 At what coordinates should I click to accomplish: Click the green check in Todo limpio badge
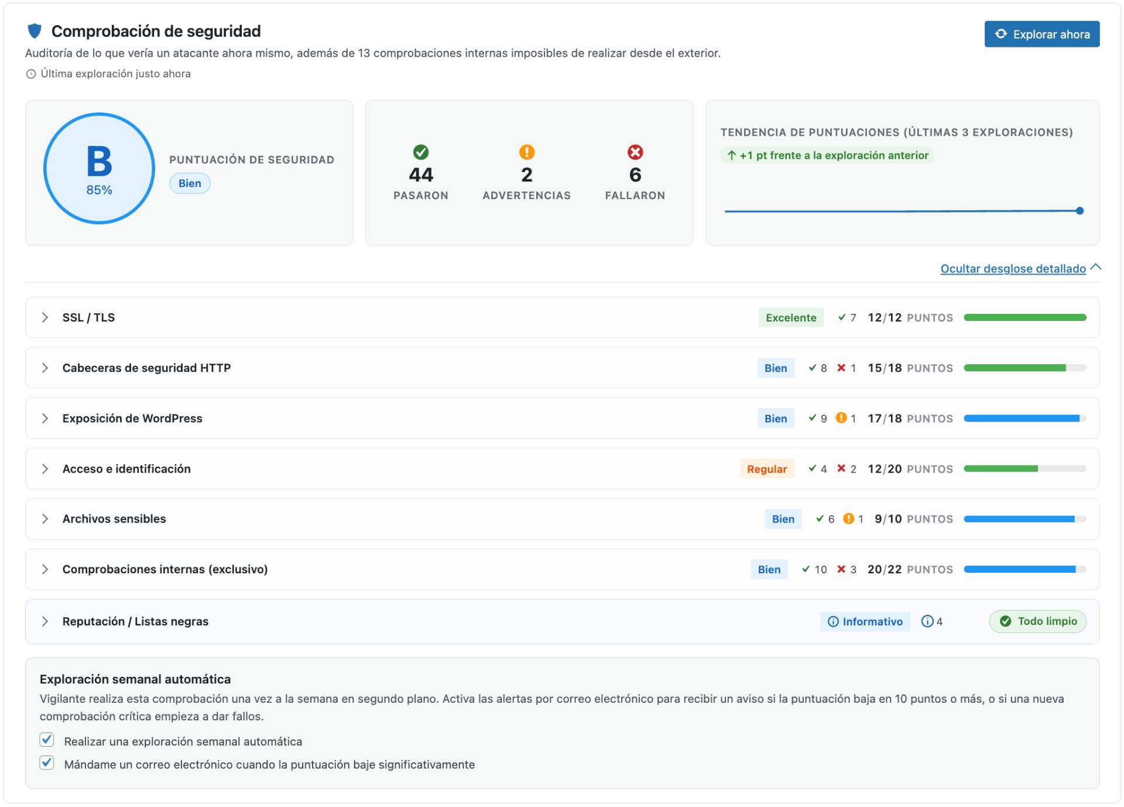coord(1006,621)
